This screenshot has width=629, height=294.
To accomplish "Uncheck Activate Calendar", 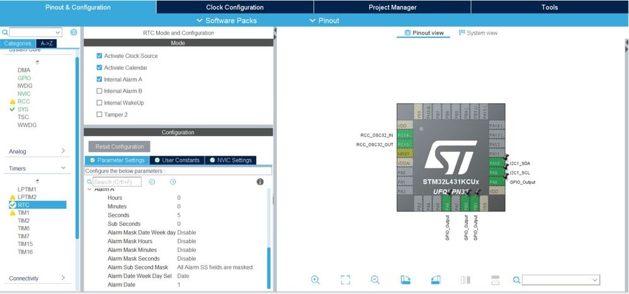I will click(x=99, y=67).
